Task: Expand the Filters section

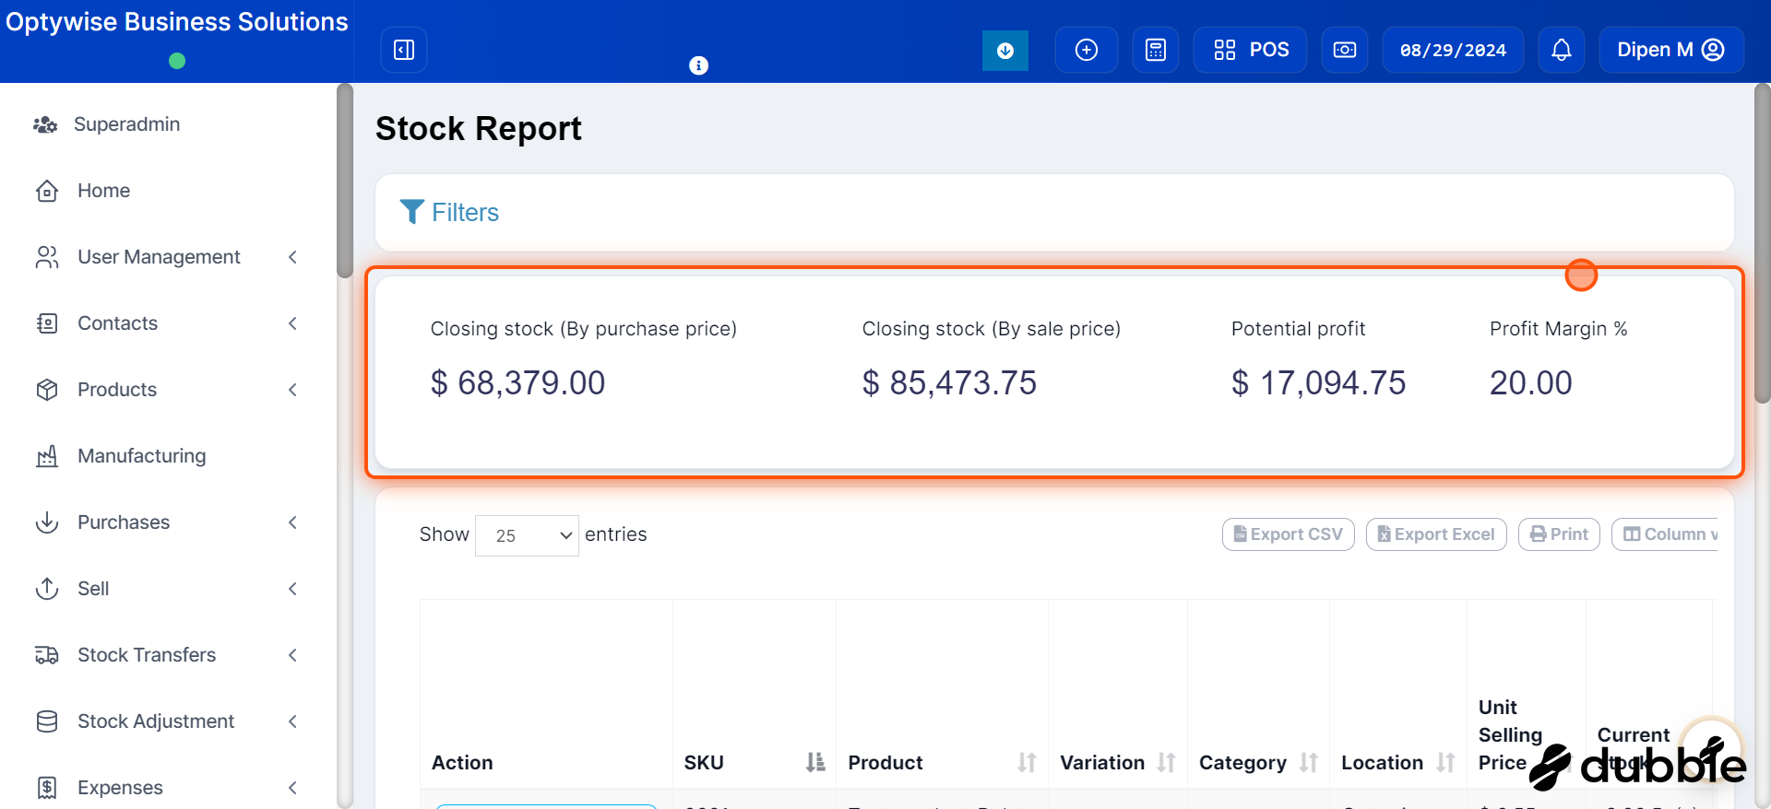Action: [x=449, y=212]
